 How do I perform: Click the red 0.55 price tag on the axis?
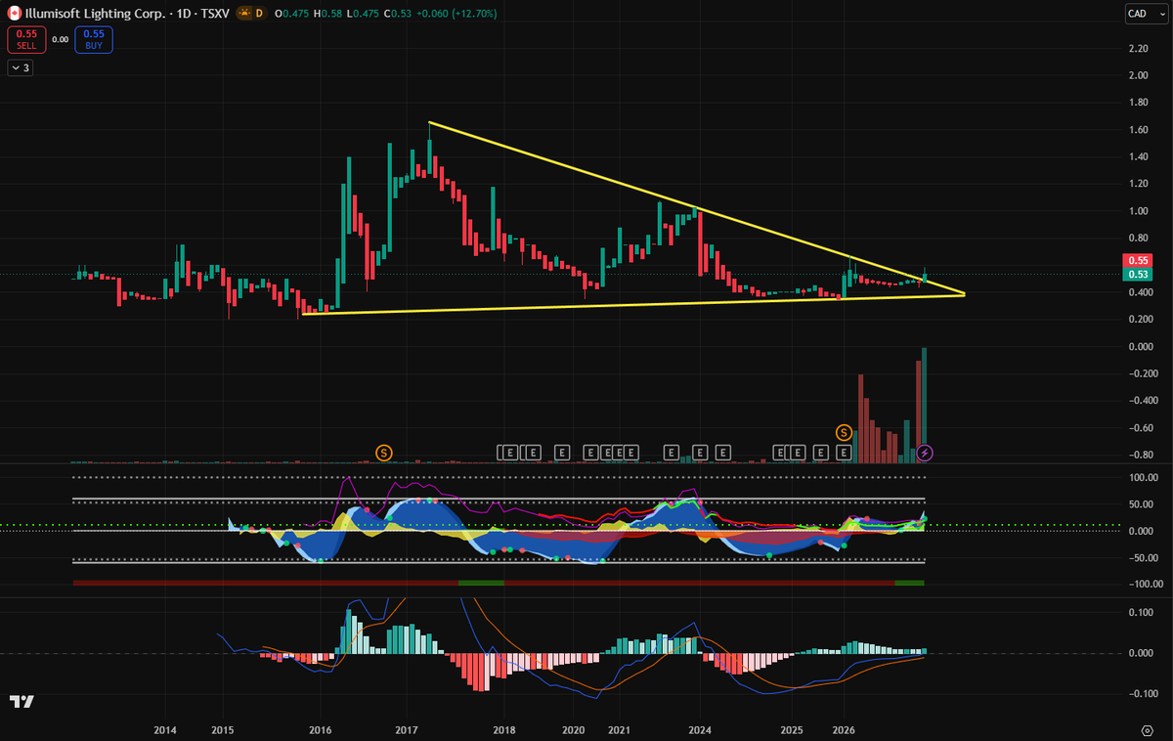(1140, 261)
